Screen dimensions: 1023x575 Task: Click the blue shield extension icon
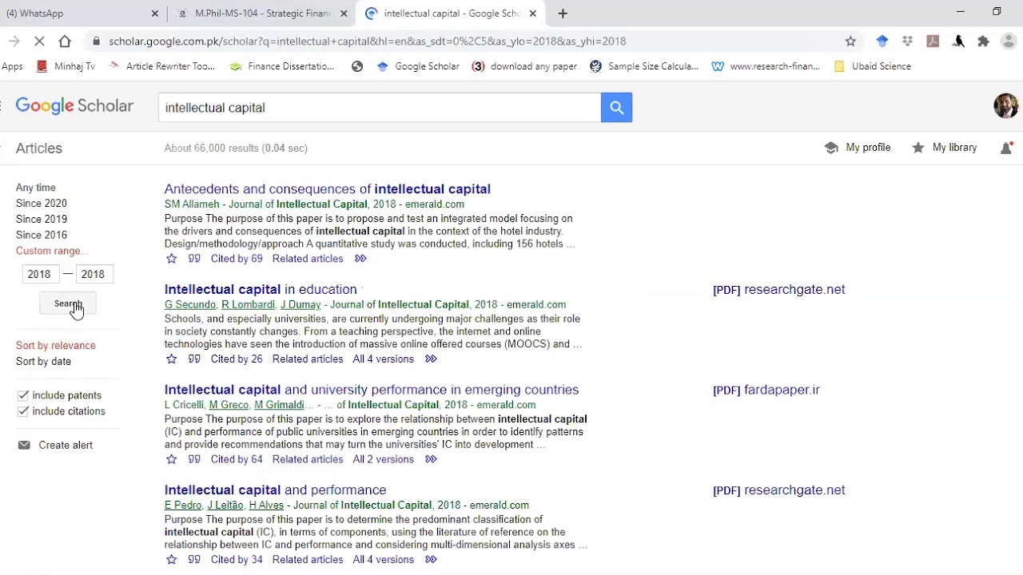(x=882, y=41)
